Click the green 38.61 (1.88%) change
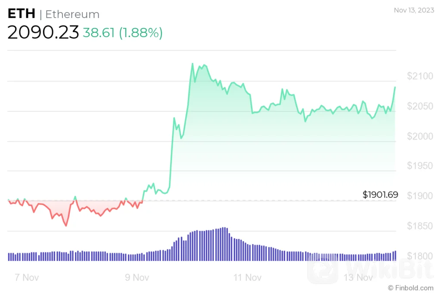This screenshot has width=441, height=294. pyautogui.click(x=123, y=33)
